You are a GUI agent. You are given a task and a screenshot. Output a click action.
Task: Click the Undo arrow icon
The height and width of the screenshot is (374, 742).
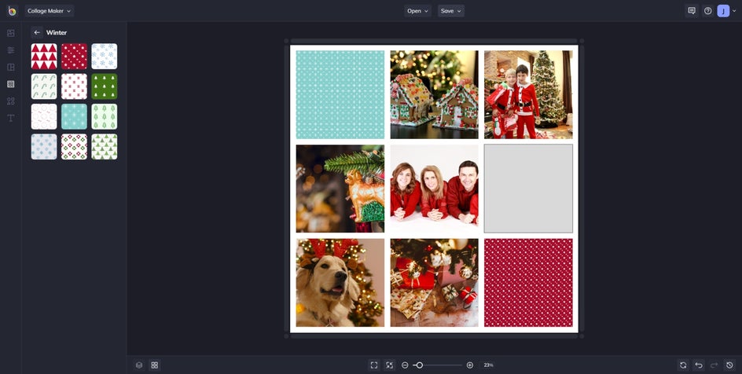699,365
